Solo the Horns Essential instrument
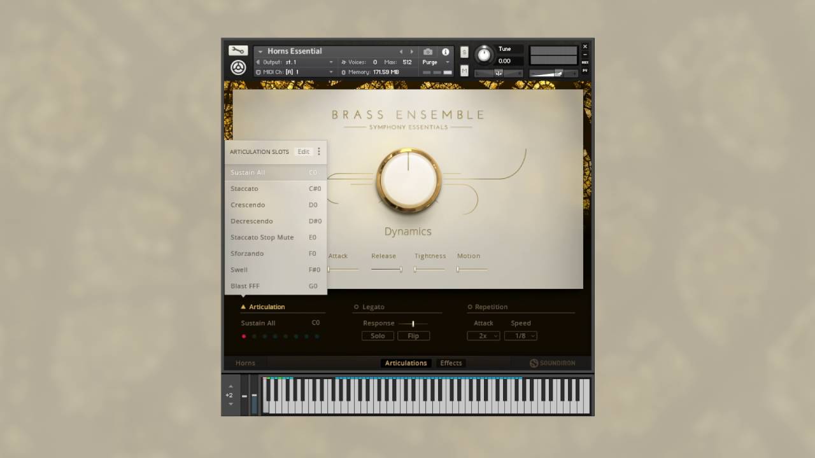 point(464,52)
